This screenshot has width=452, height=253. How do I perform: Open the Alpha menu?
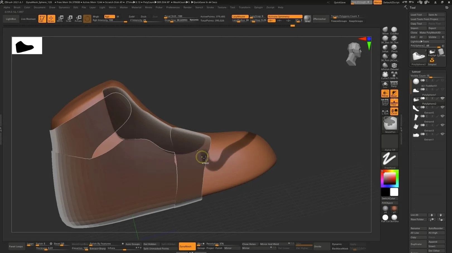pyautogui.click(x=7, y=8)
